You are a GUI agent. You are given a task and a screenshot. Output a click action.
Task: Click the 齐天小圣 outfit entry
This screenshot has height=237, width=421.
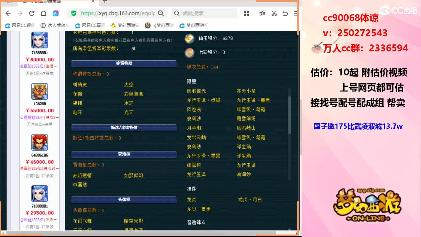(246, 91)
